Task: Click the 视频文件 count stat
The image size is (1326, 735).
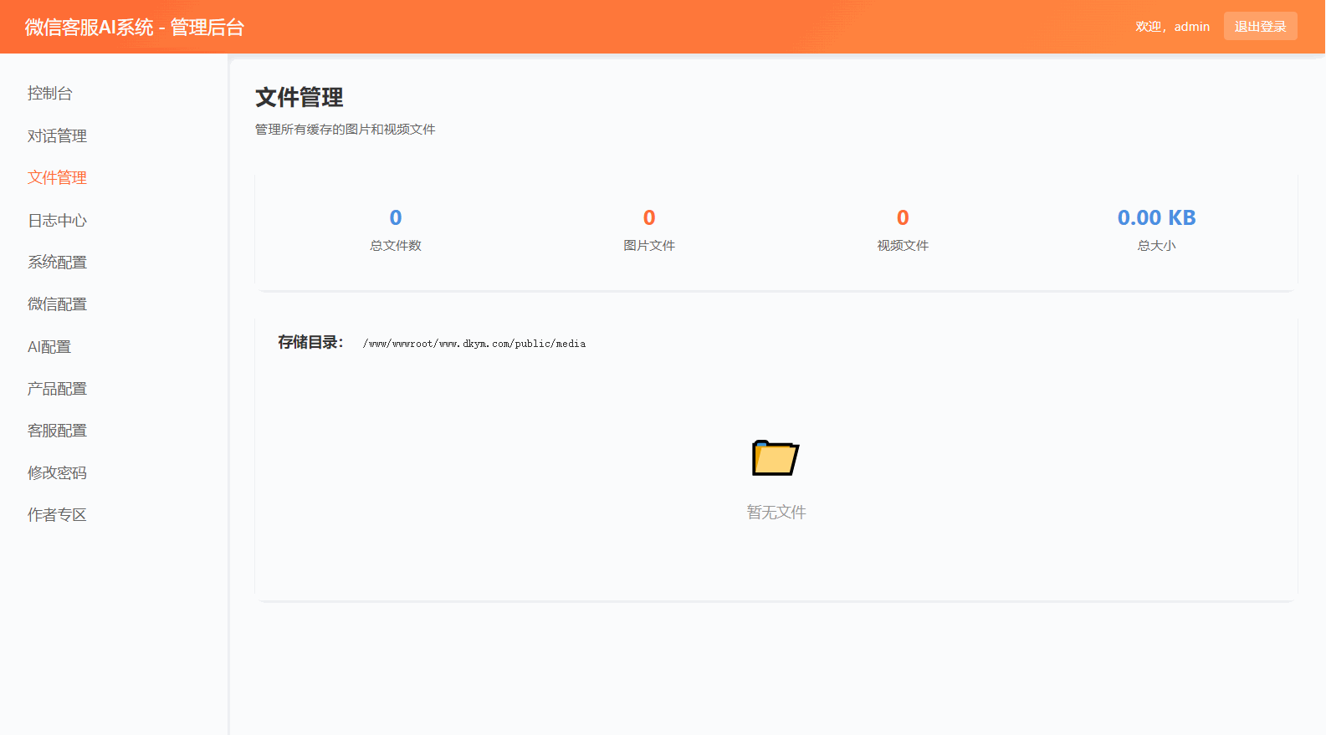Action: [x=903, y=218]
